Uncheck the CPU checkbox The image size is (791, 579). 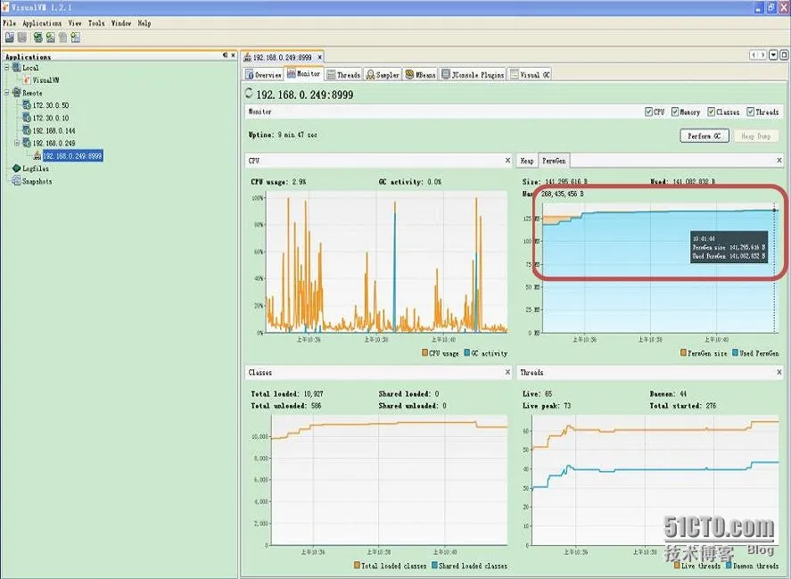point(648,112)
